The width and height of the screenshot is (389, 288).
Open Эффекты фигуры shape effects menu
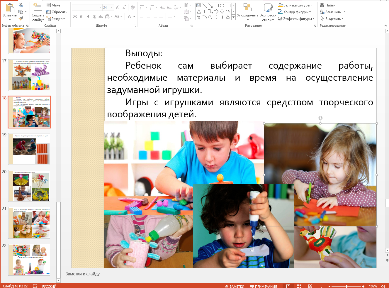click(296, 18)
